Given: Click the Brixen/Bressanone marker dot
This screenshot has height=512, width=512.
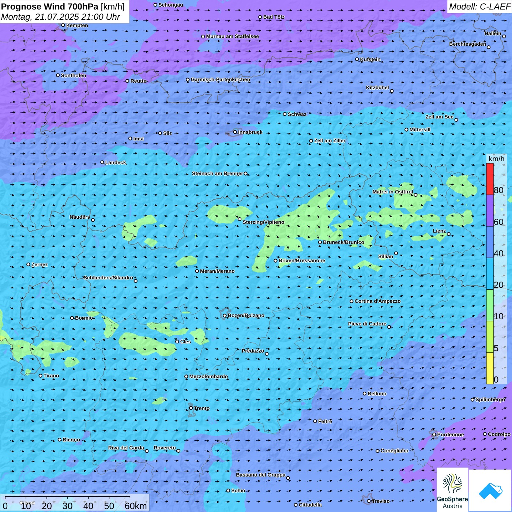Looking at the screenshot, I should tap(276, 261).
